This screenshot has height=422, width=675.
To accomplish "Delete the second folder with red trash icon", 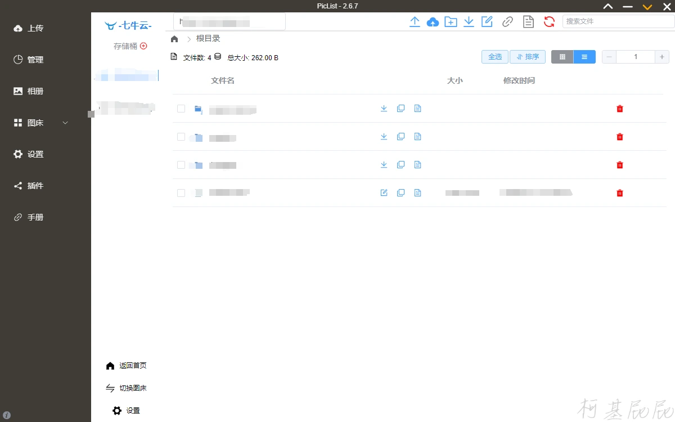I will tap(620, 137).
